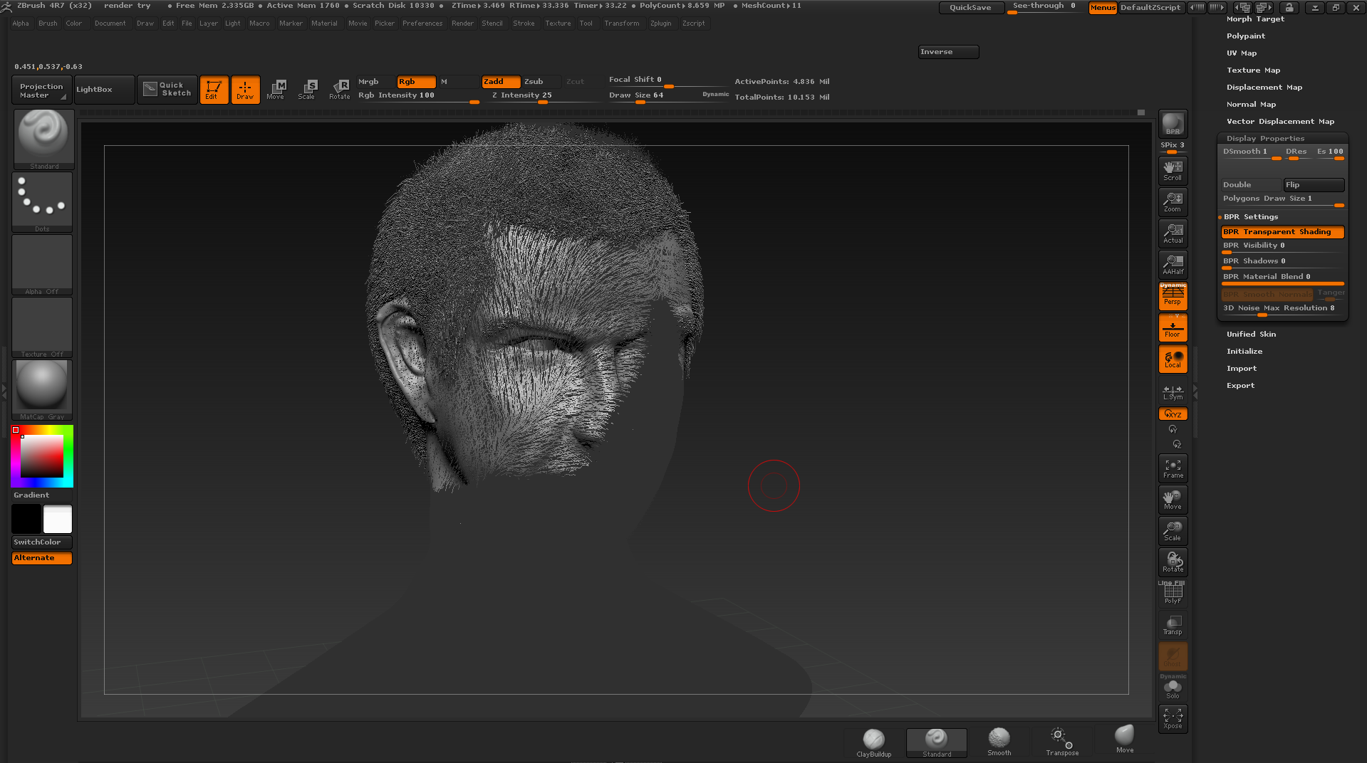Open the Brush menu
The image size is (1367, 763).
[x=48, y=23]
